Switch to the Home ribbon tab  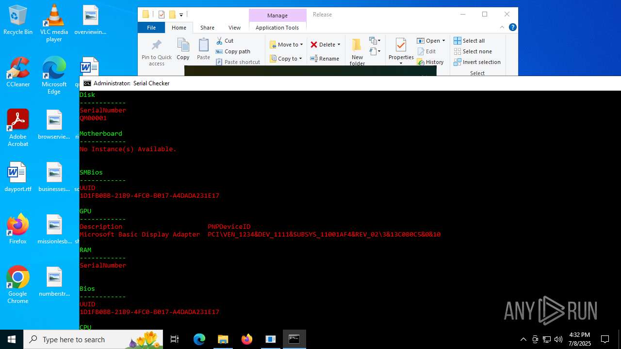tap(179, 28)
